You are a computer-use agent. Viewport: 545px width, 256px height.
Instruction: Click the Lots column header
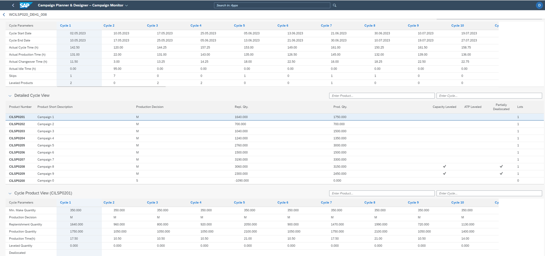tap(520, 107)
